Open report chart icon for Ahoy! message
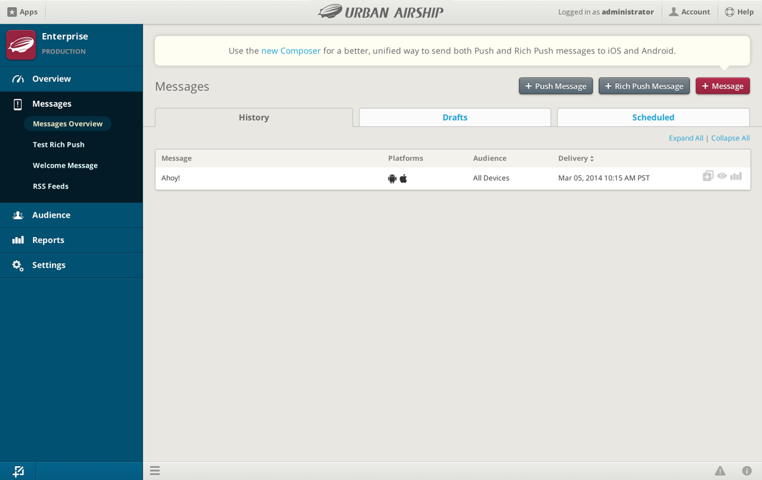The width and height of the screenshot is (762, 480). (736, 176)
